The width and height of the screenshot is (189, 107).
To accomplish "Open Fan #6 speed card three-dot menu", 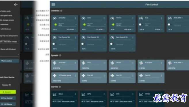I will click(x=162, y=76).
